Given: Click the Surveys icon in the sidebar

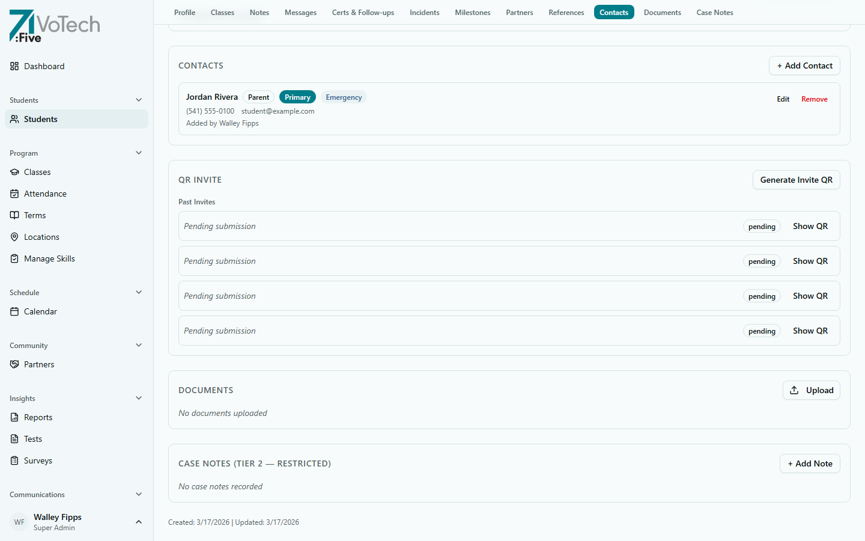Looking at the screenshot, I should coord(14,460).
